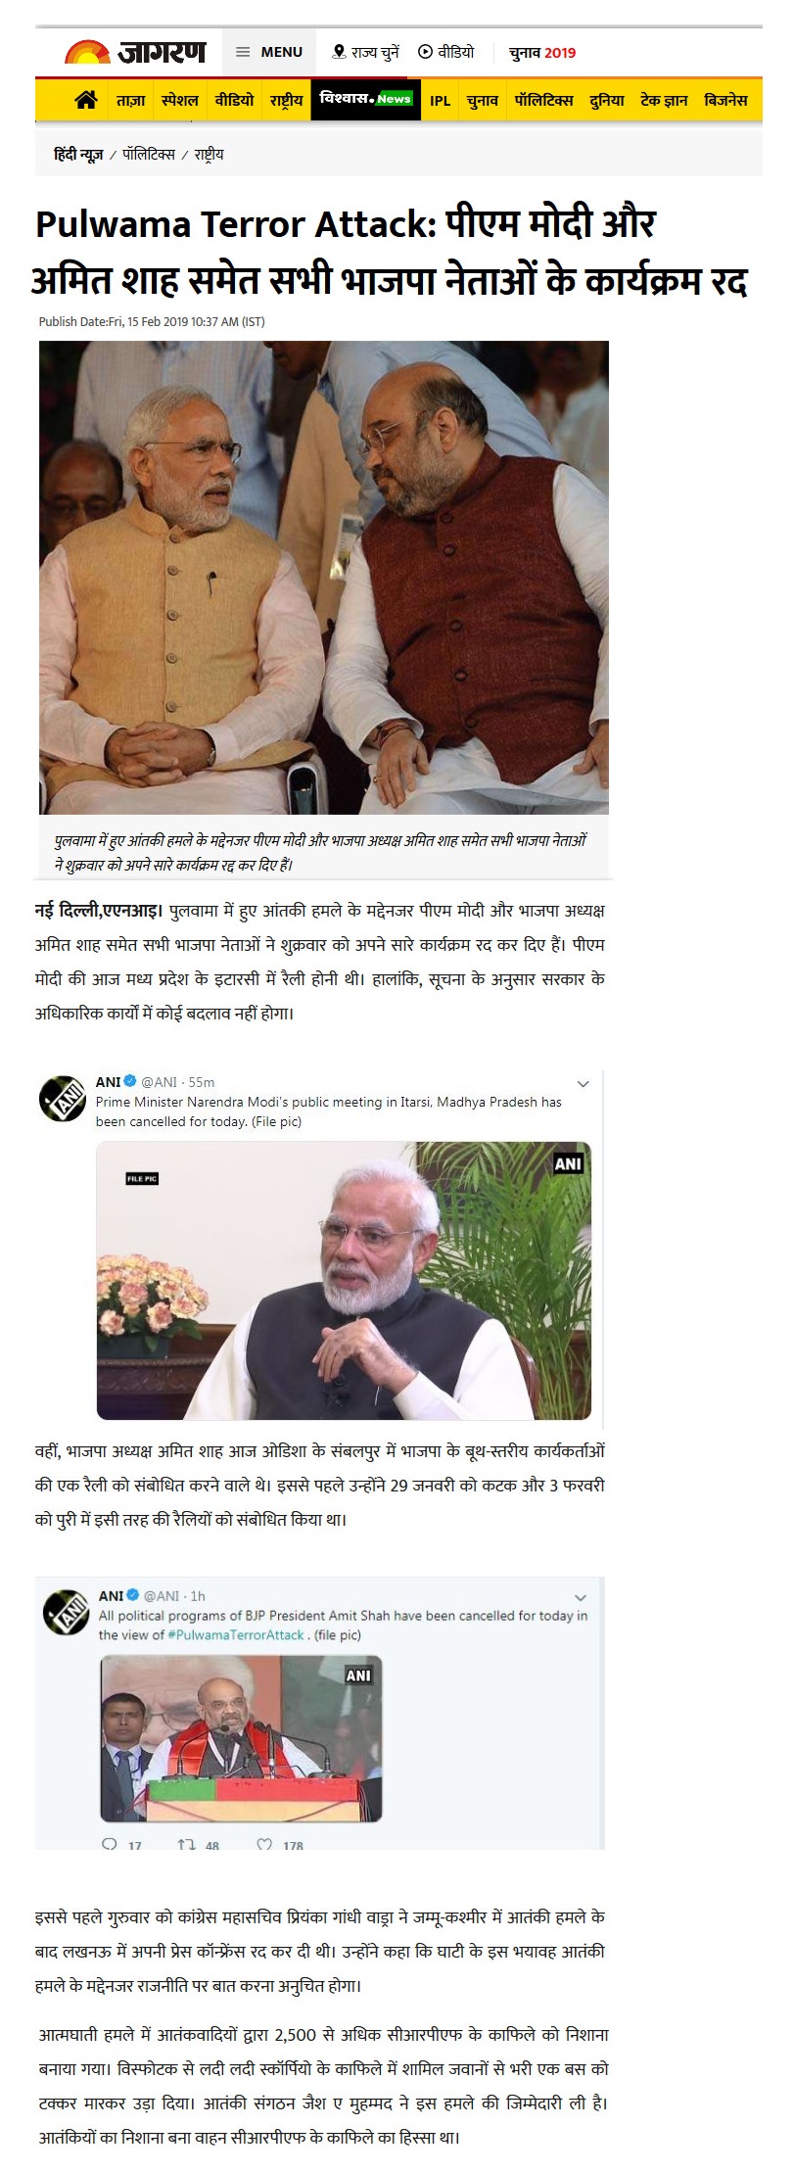Expand the first ANI tweet options chevron

[x=584, y=1084]
